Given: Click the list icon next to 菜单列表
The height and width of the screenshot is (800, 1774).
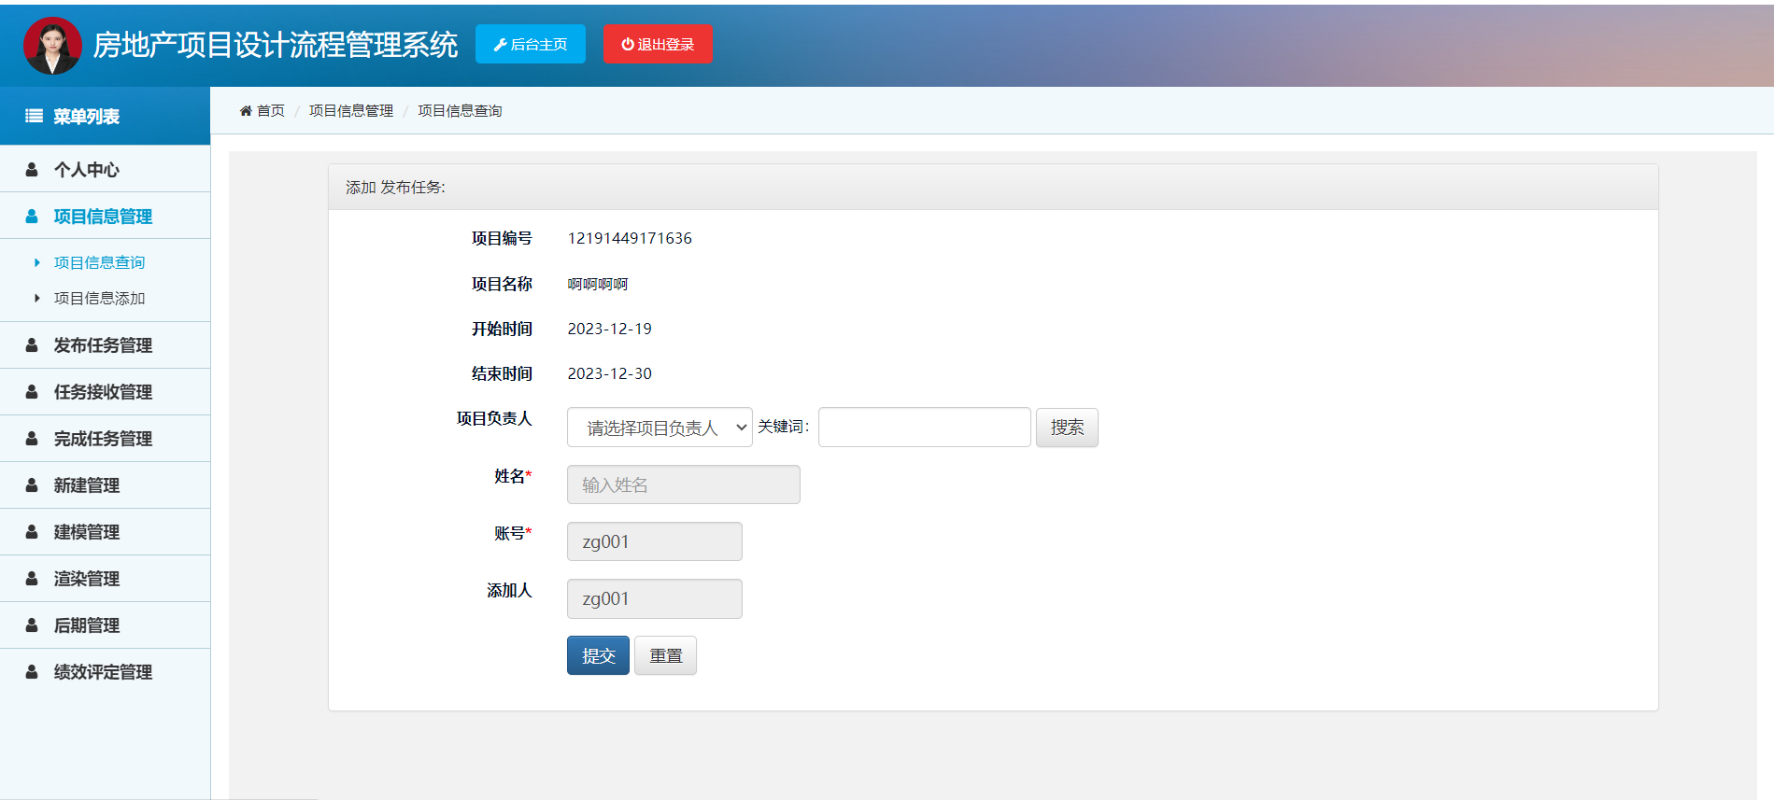Looking at the screenshot, I should tap(34, 116).
